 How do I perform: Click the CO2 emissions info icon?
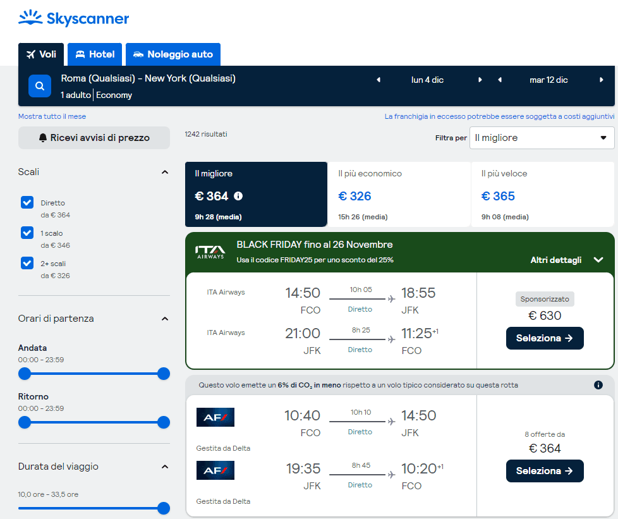click(598, 385)
